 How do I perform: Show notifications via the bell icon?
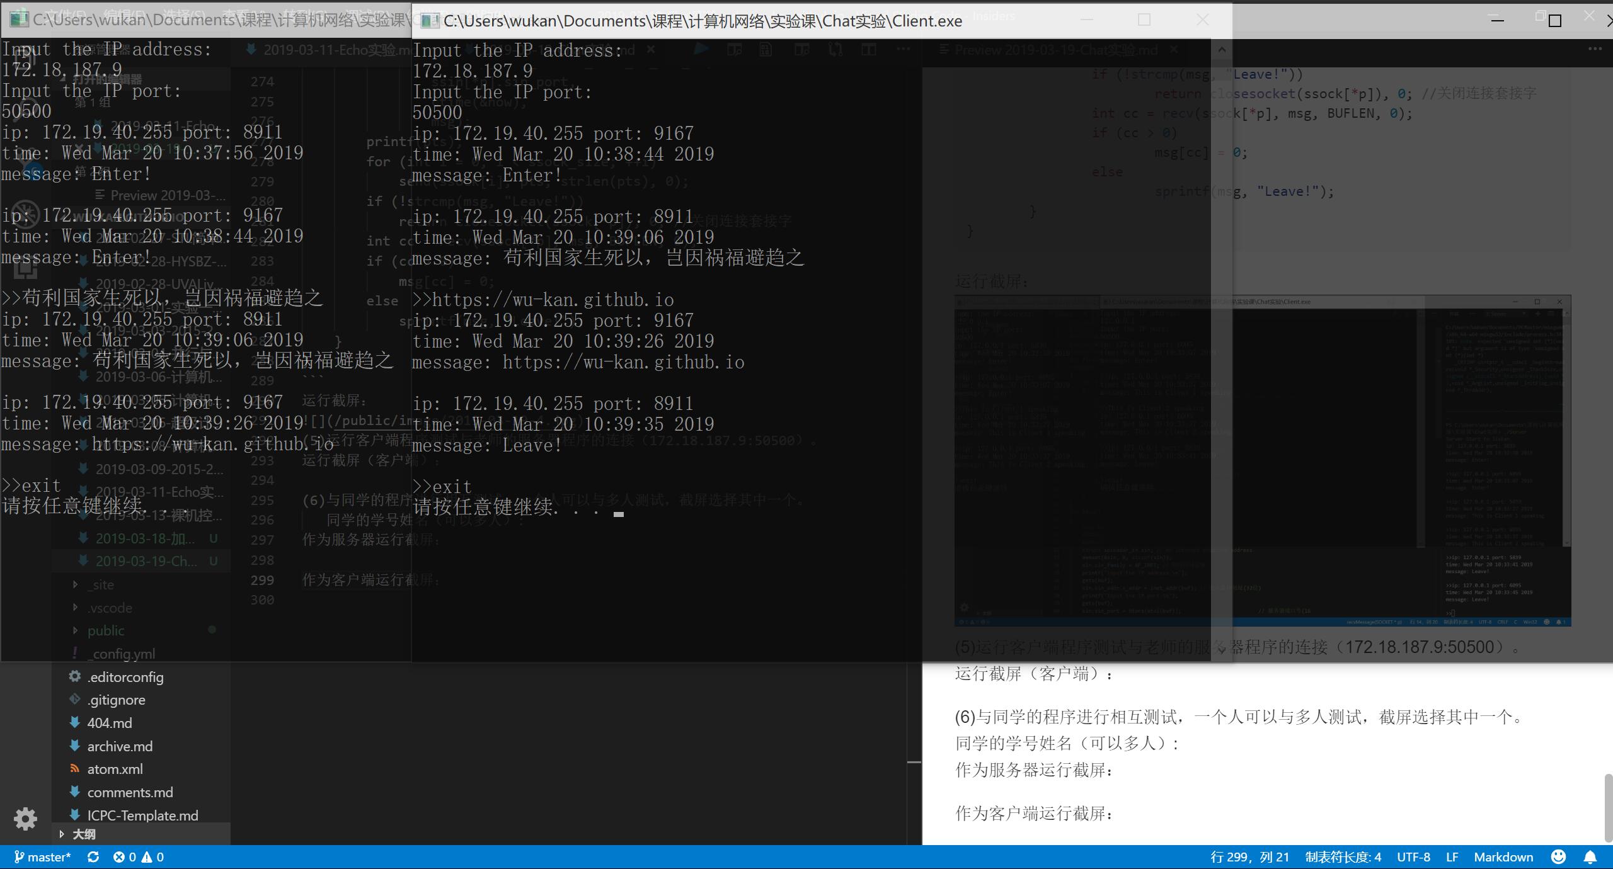(1590, 857)
